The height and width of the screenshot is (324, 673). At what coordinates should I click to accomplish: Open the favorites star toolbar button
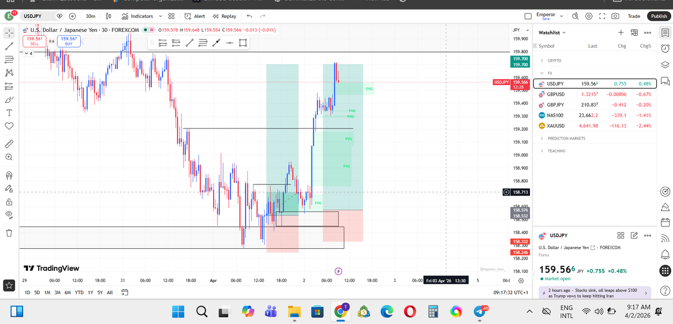9,285
